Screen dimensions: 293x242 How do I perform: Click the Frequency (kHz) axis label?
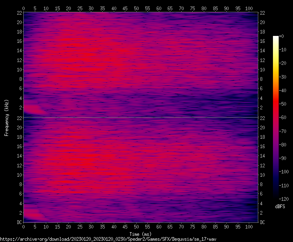(7, 118)
